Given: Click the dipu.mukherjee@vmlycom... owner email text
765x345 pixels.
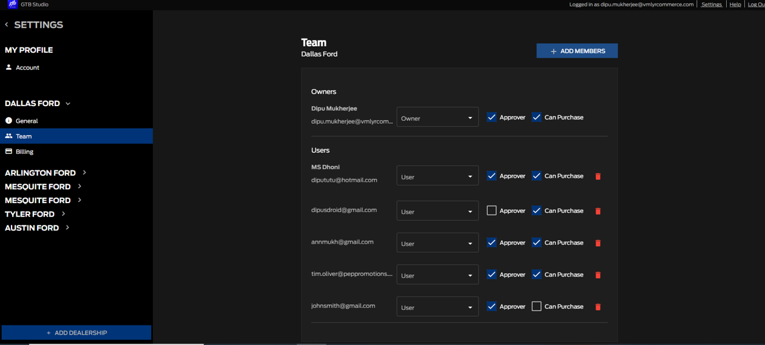Looking at the screenshot, I should [352, 121].
